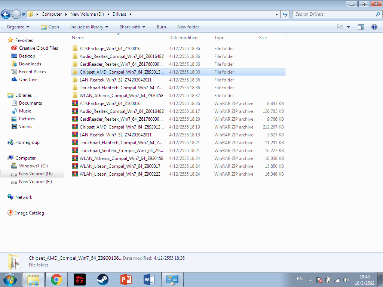The image size is (383, 287).
Task: Select CardReader_Realtek ZIP archive 9,766 KB
Action: (178, 119)
